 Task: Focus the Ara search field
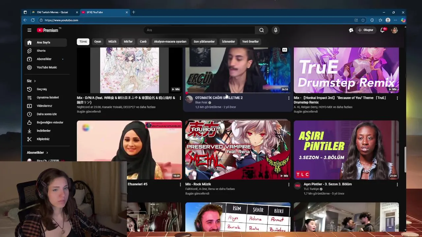[199, 30]
